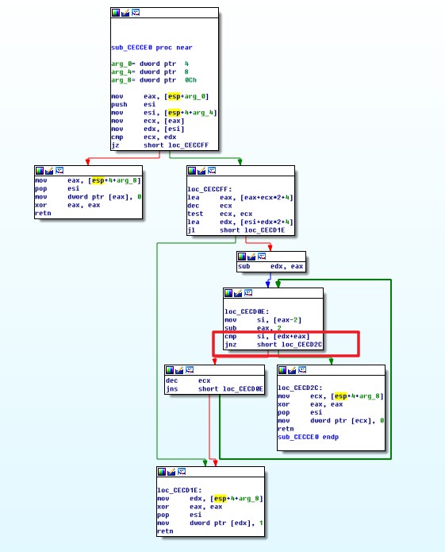
Task: Click the 'sub edx, eax' instruction
Action: point(270,267)
